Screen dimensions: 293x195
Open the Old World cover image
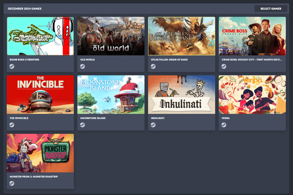click(x=111, y=36)
